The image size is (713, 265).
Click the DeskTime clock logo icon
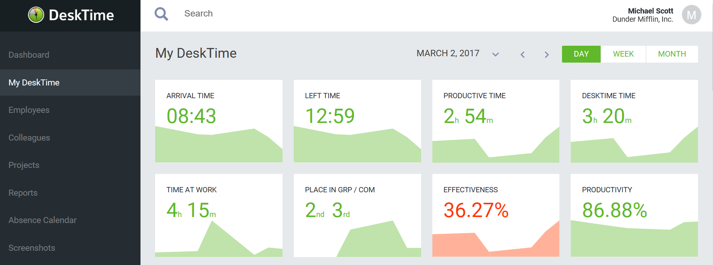pos(36,15)
